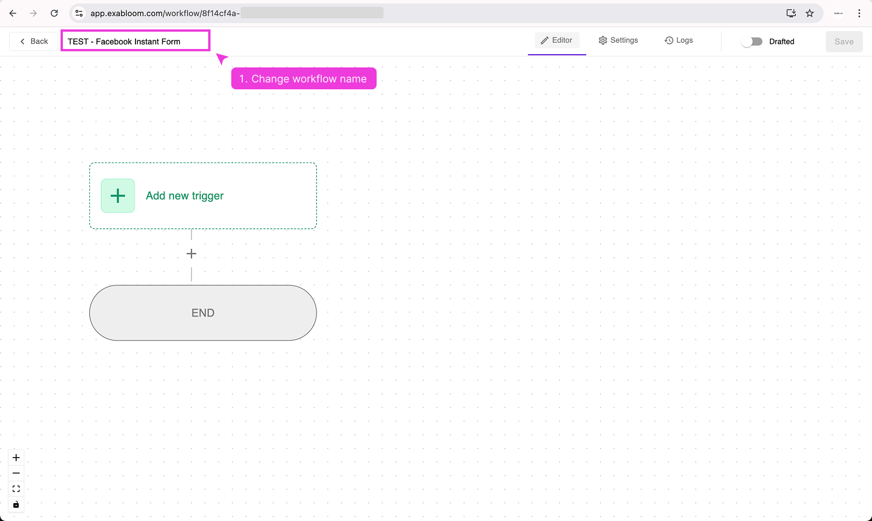Unlock canvas interactivity with the lock icon
This screenshot has width=872, height=521.
click(x=16, y=504)
